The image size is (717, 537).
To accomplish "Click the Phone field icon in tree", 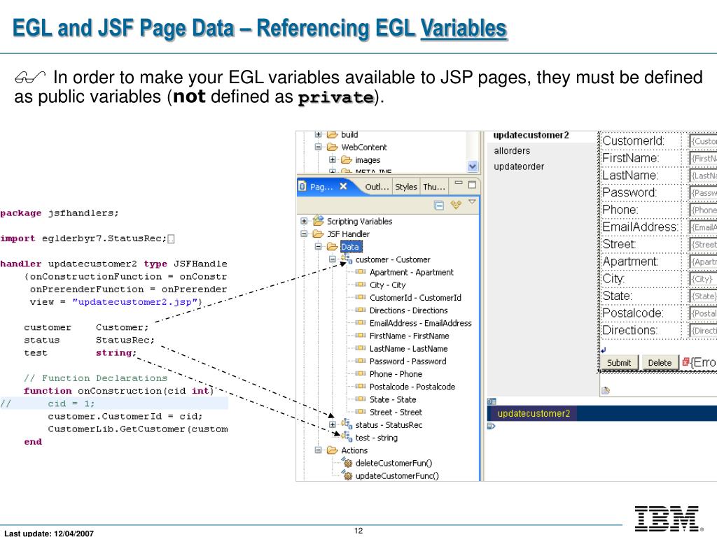I will click(x=361, y=373).
